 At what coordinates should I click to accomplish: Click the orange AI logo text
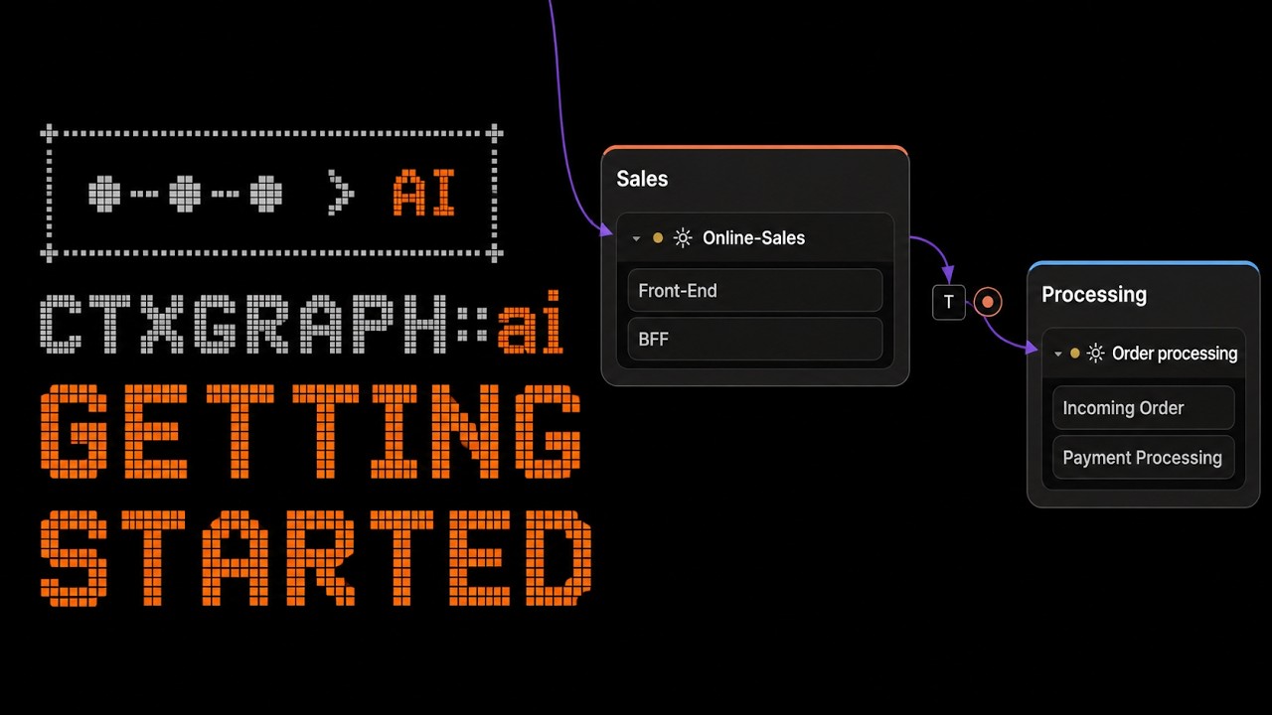424,193
